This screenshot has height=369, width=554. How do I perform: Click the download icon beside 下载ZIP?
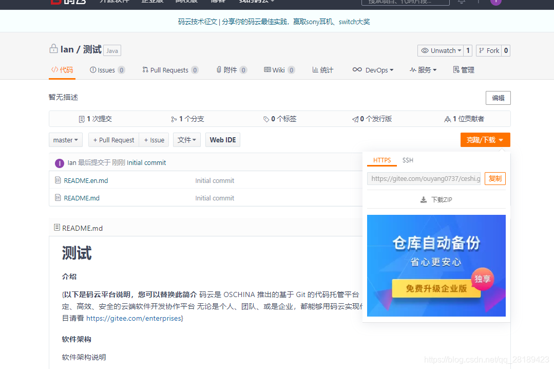coord(423,200)
